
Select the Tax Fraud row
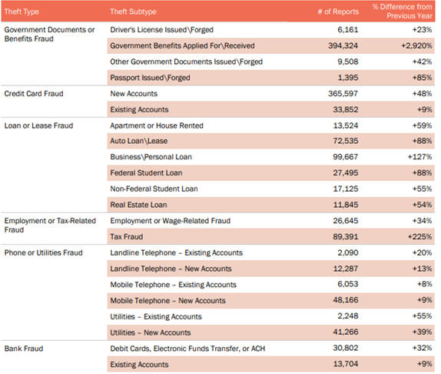(271, 237)
